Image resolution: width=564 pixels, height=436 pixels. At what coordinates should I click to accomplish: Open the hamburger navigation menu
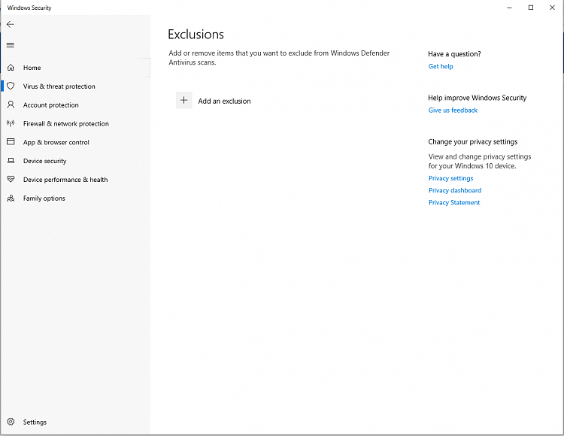pos(11,45)
